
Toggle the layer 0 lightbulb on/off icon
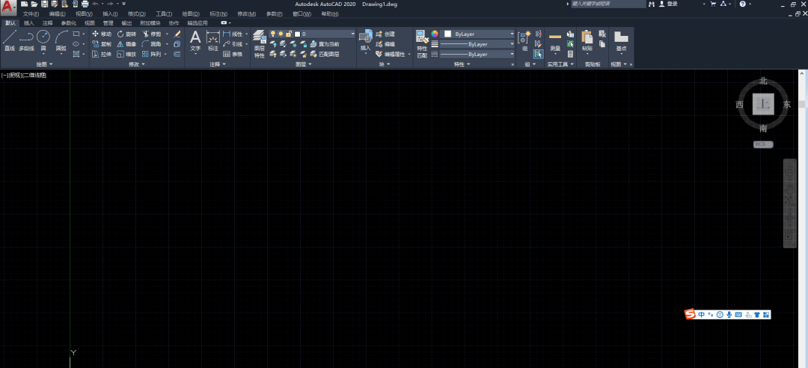pyautogui.click(x=272, y=34)
